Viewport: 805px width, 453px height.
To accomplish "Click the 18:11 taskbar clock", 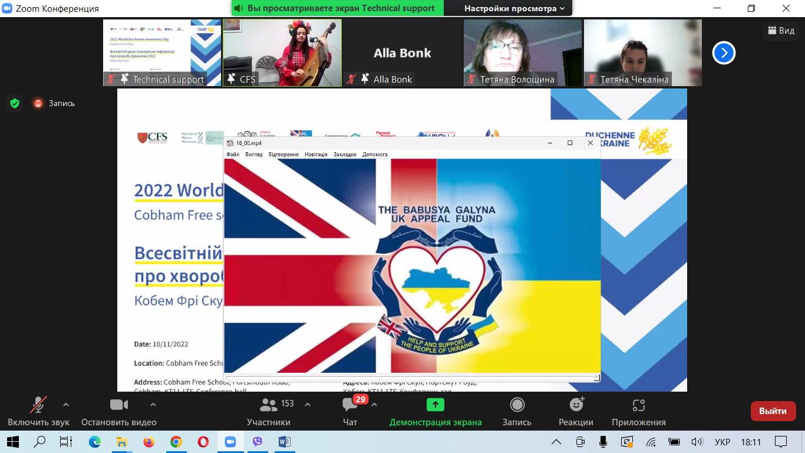I will [751, 442].
